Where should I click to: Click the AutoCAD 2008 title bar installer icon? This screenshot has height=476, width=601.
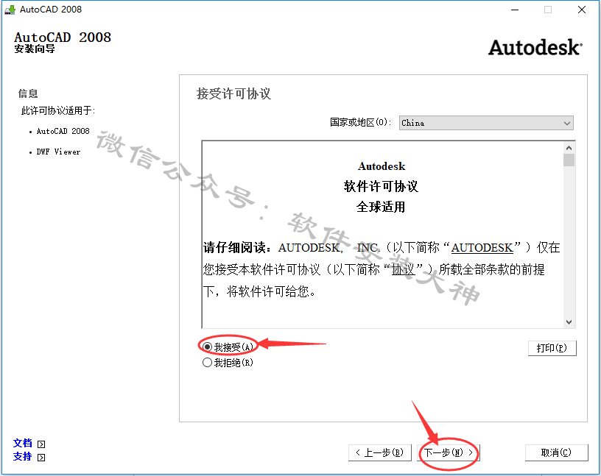coord(10,10)
